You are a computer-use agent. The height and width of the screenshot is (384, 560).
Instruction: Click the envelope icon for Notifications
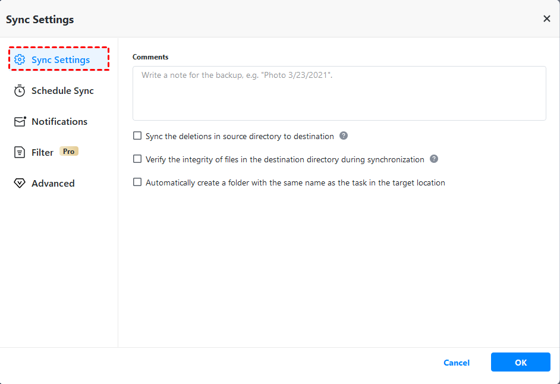(x=20, y=122)
